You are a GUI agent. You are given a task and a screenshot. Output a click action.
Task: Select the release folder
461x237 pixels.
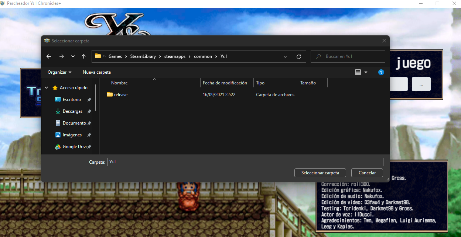coord(121,95)
